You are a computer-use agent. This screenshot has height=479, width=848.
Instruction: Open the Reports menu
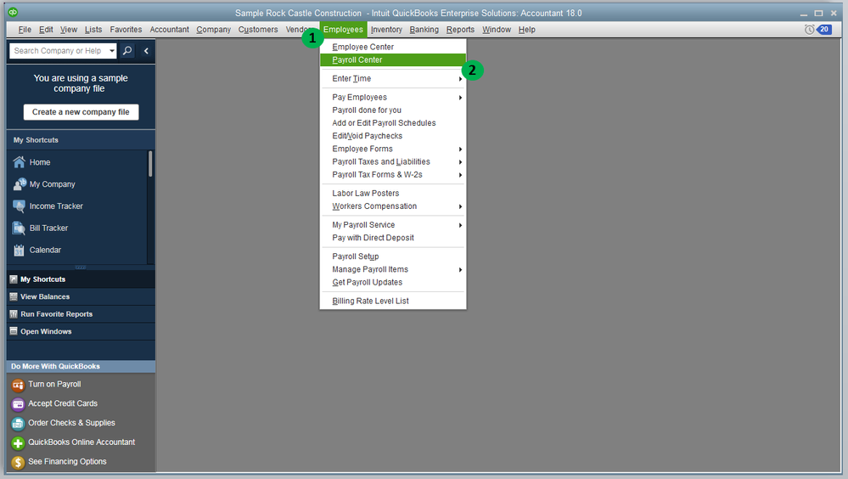tap(460, 30)
